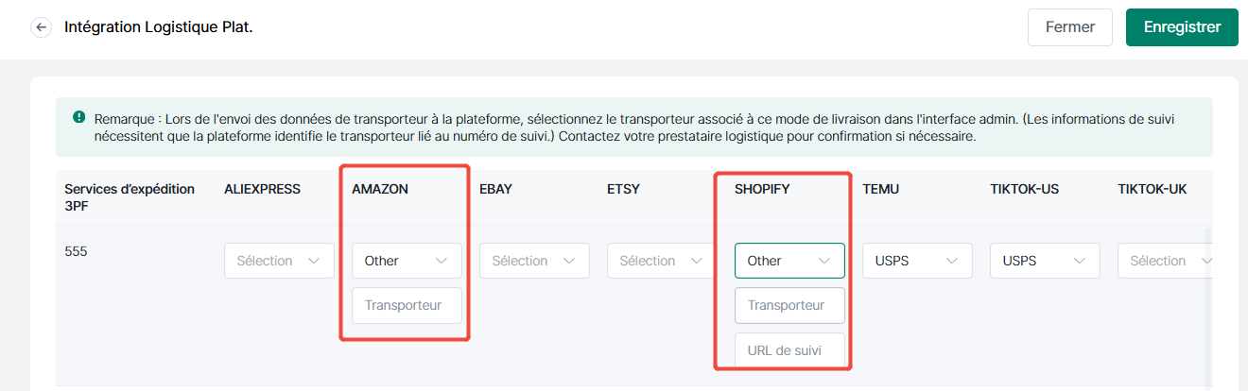The width and height of the screenshot is (1248, 391).
Task: Click the back arrow icon
Action: pyautogui.click(x=41, y=27)
